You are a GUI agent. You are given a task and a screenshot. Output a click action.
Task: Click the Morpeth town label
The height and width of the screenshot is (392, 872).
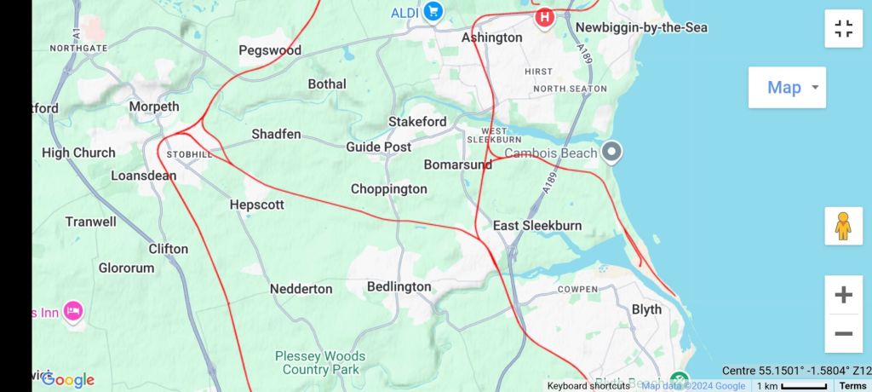(x=154, y=107)
